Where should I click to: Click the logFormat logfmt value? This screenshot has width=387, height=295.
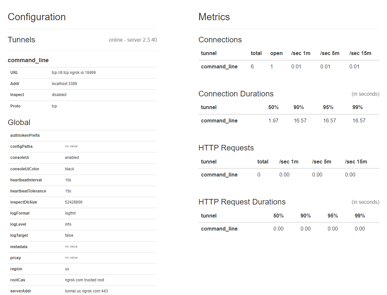coord(70,213)
